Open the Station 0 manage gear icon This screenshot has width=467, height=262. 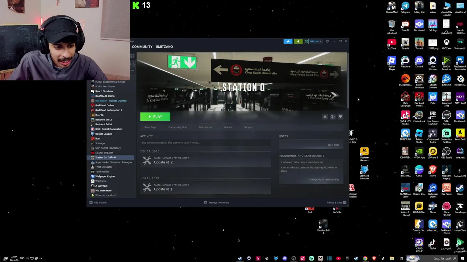pyautogui.click(x=325, y=117)
